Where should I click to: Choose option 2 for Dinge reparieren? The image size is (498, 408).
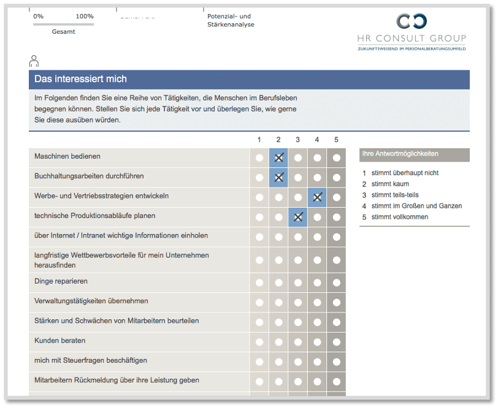coord(278,282)
